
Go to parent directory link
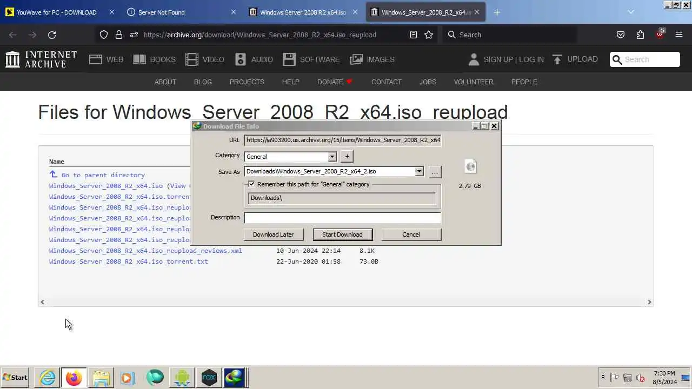coord(103,175)
